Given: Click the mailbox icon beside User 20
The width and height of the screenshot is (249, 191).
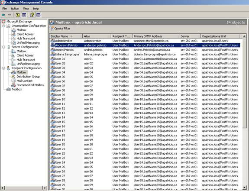Looking at the screenshot, I should (x=52, y=145).
